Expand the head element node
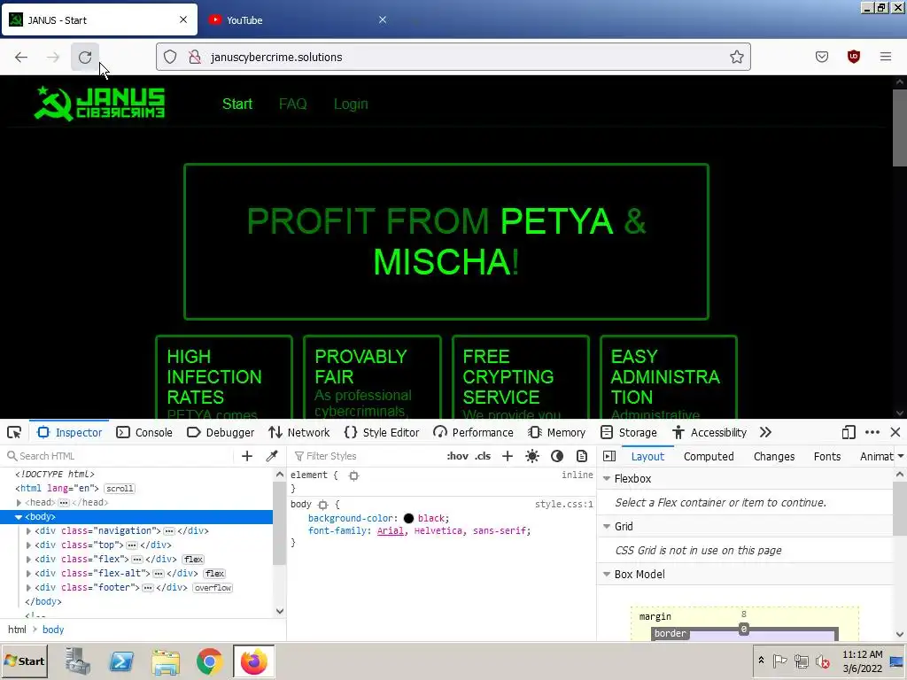 point(19,503)
